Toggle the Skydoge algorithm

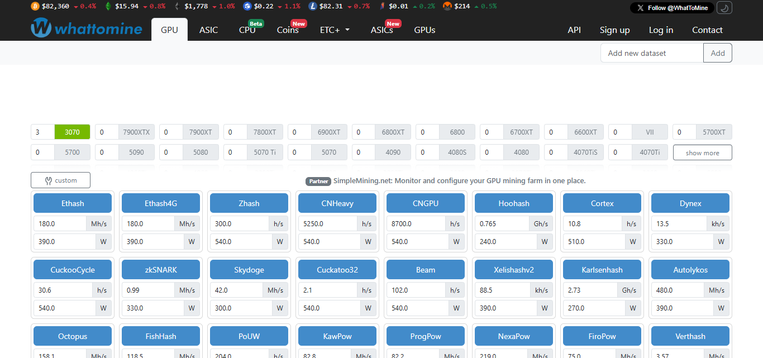tap(249, 270)
